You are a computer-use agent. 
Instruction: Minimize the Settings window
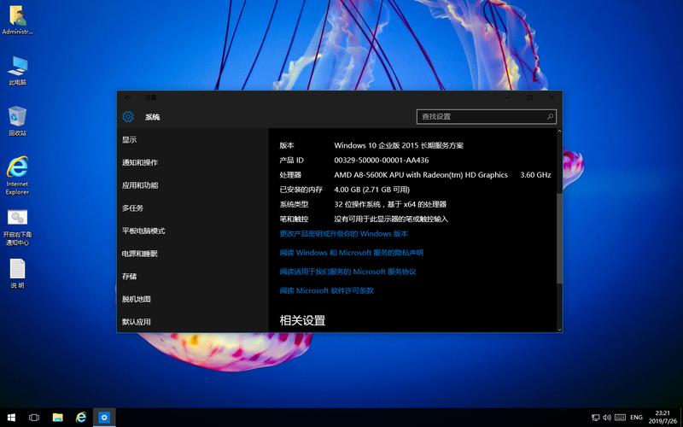[x=508, y=97]
